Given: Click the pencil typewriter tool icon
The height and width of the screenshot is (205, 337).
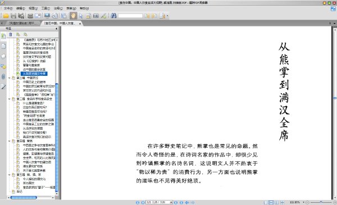Looking at the screenshot, I should click(x=103, y=16).
